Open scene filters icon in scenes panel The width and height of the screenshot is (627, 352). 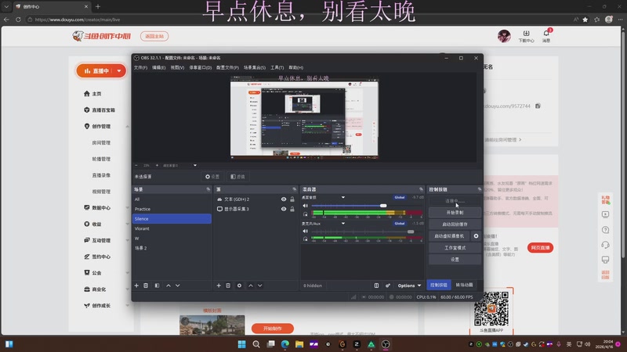(x=157, y=286)
